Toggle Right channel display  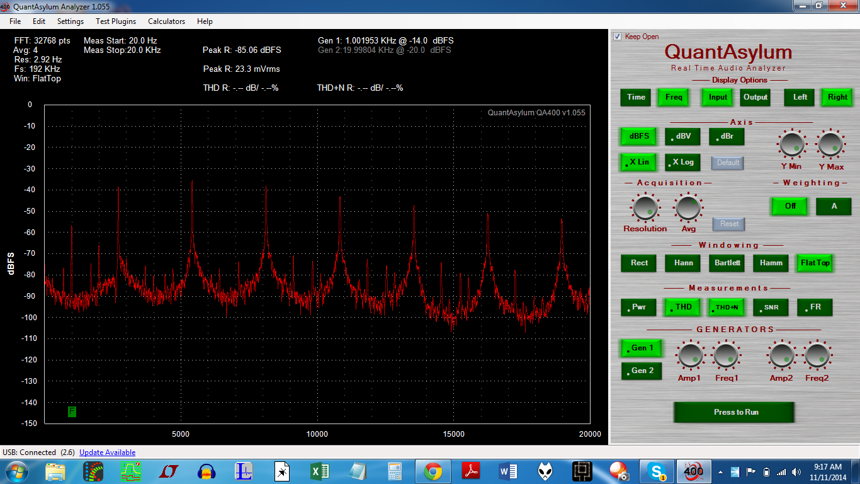click(x=837, y=97)
